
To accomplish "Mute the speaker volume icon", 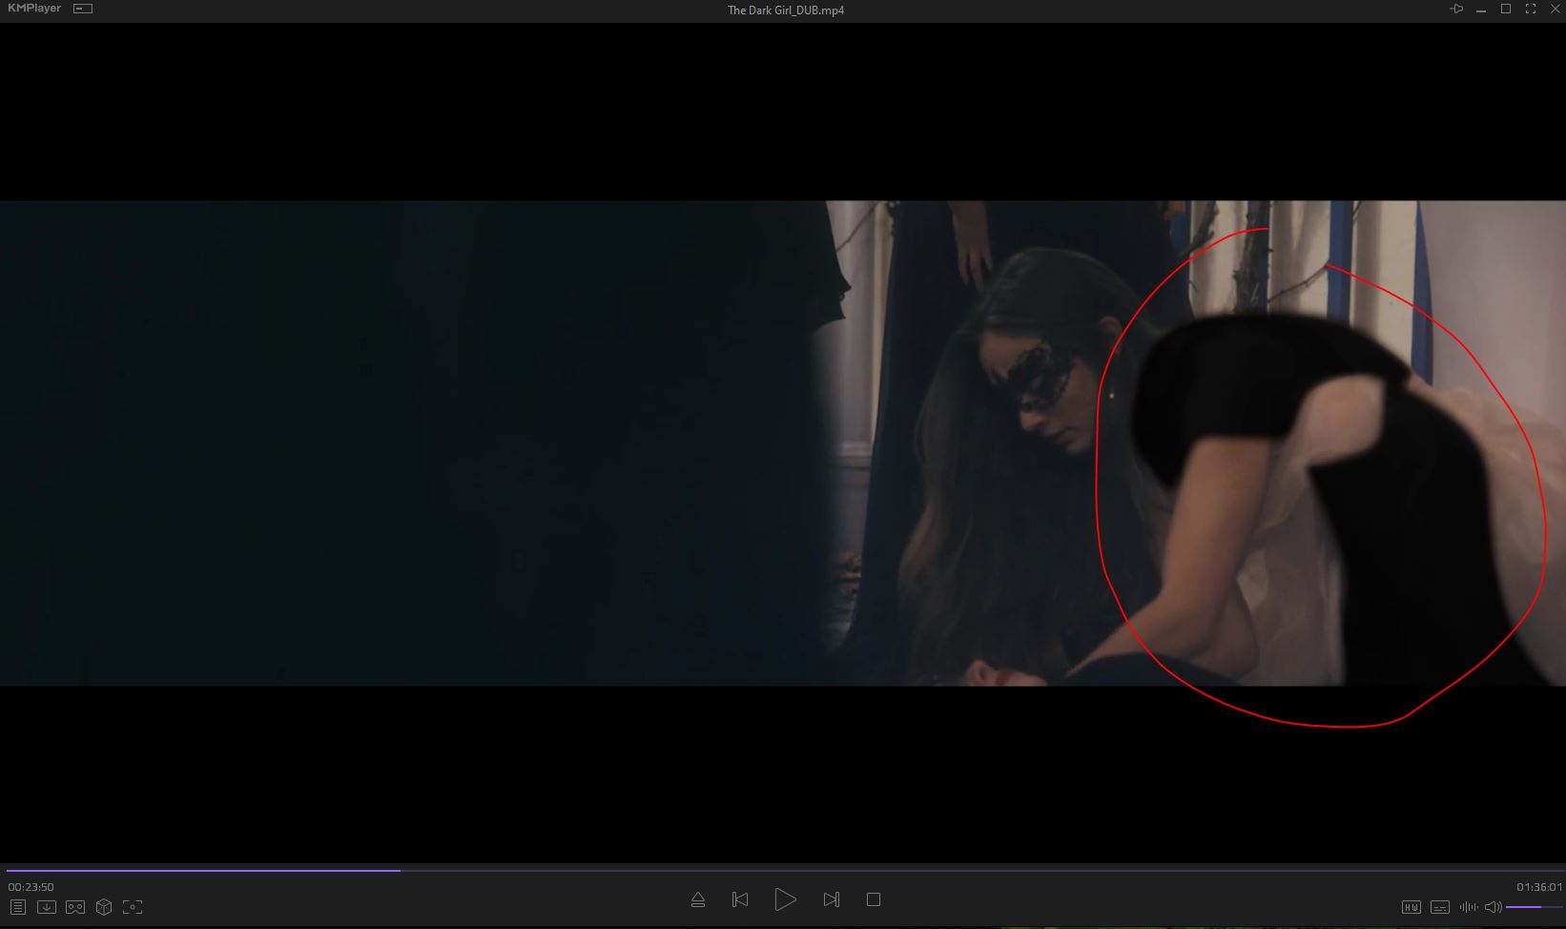I will pyautogui.click(x=1494, y=907).
